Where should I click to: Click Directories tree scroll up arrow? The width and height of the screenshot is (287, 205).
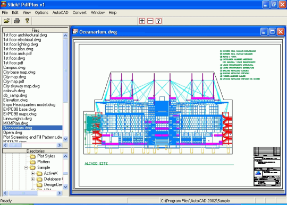coord(65,156)
